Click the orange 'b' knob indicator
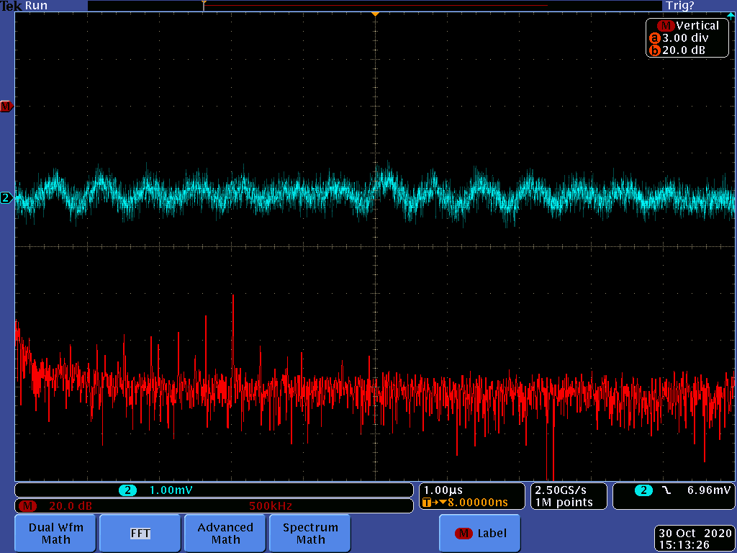 click(654, 50)
